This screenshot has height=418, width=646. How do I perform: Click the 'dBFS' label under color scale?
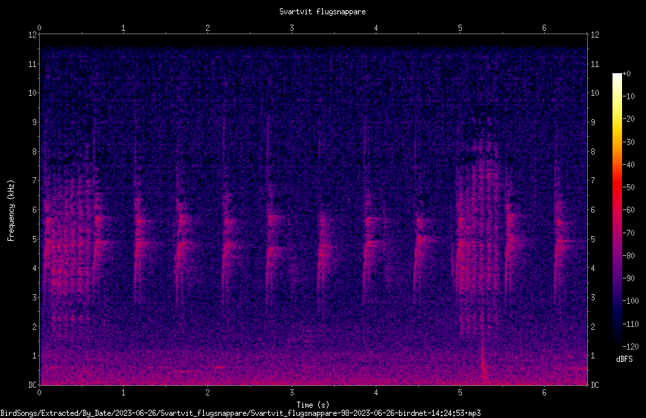pos(624,359)
